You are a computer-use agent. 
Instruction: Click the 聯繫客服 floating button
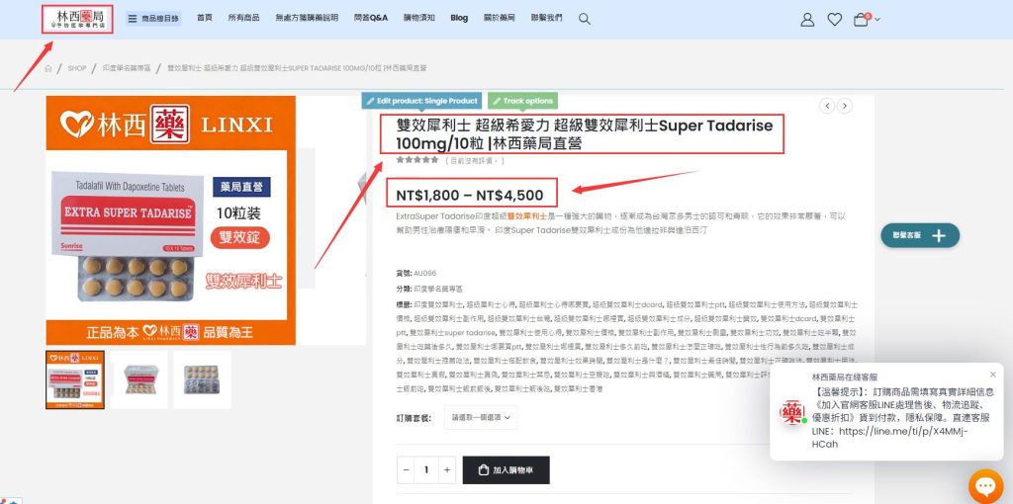pyautogui.click(x=920, y=236)
